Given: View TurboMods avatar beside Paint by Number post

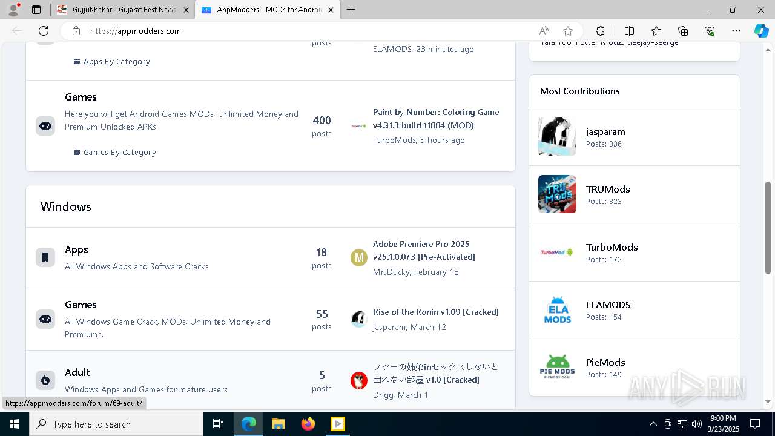Looking at the screenshot, I should point(359,126).
